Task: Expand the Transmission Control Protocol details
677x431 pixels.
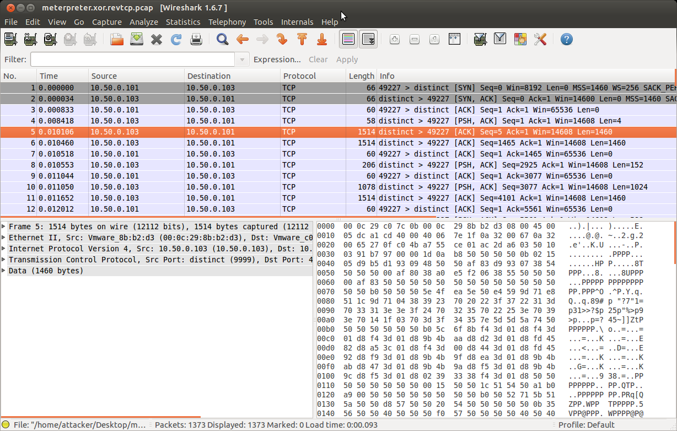Action: coord(4,260)
